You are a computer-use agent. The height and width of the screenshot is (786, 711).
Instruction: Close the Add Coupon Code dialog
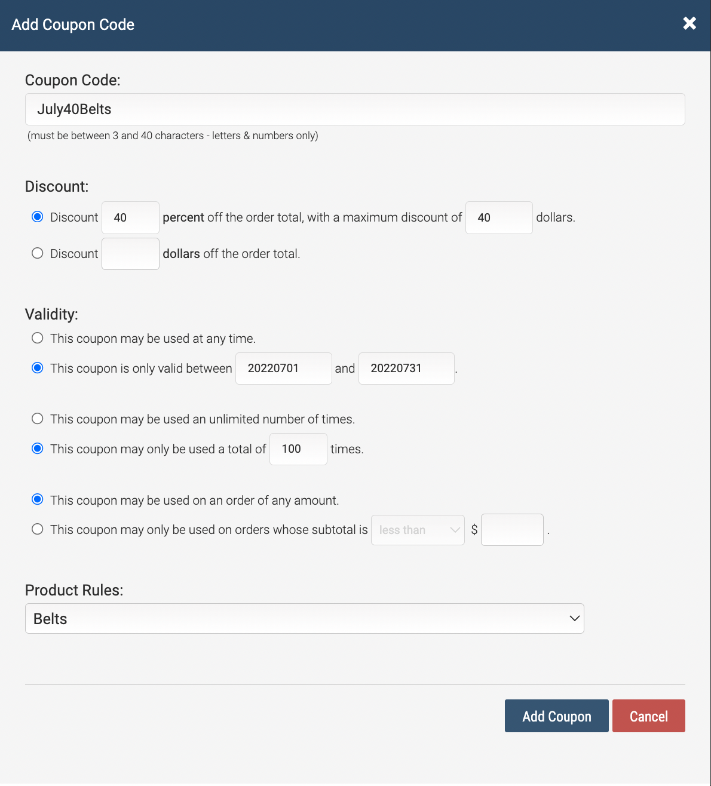tap(689, 23)
